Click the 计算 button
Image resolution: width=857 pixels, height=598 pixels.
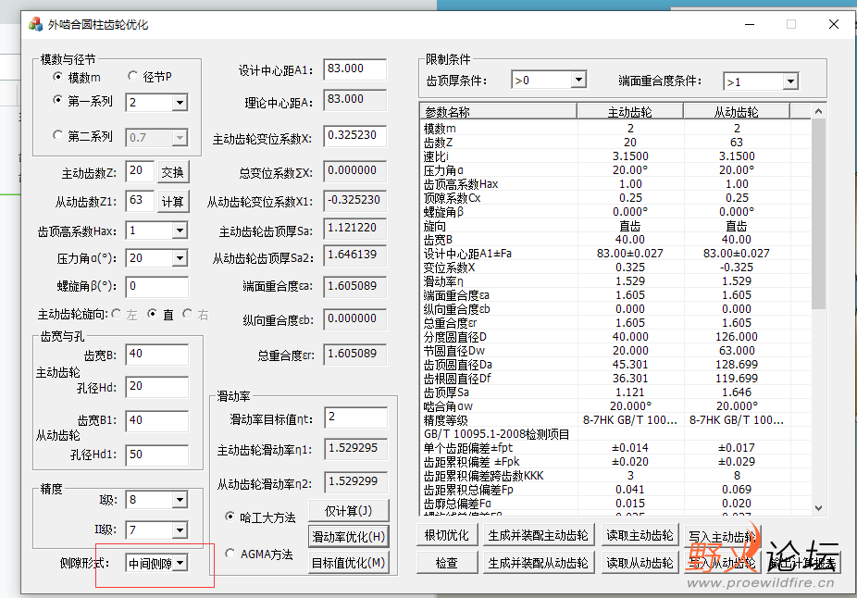[x=173, y=202]
